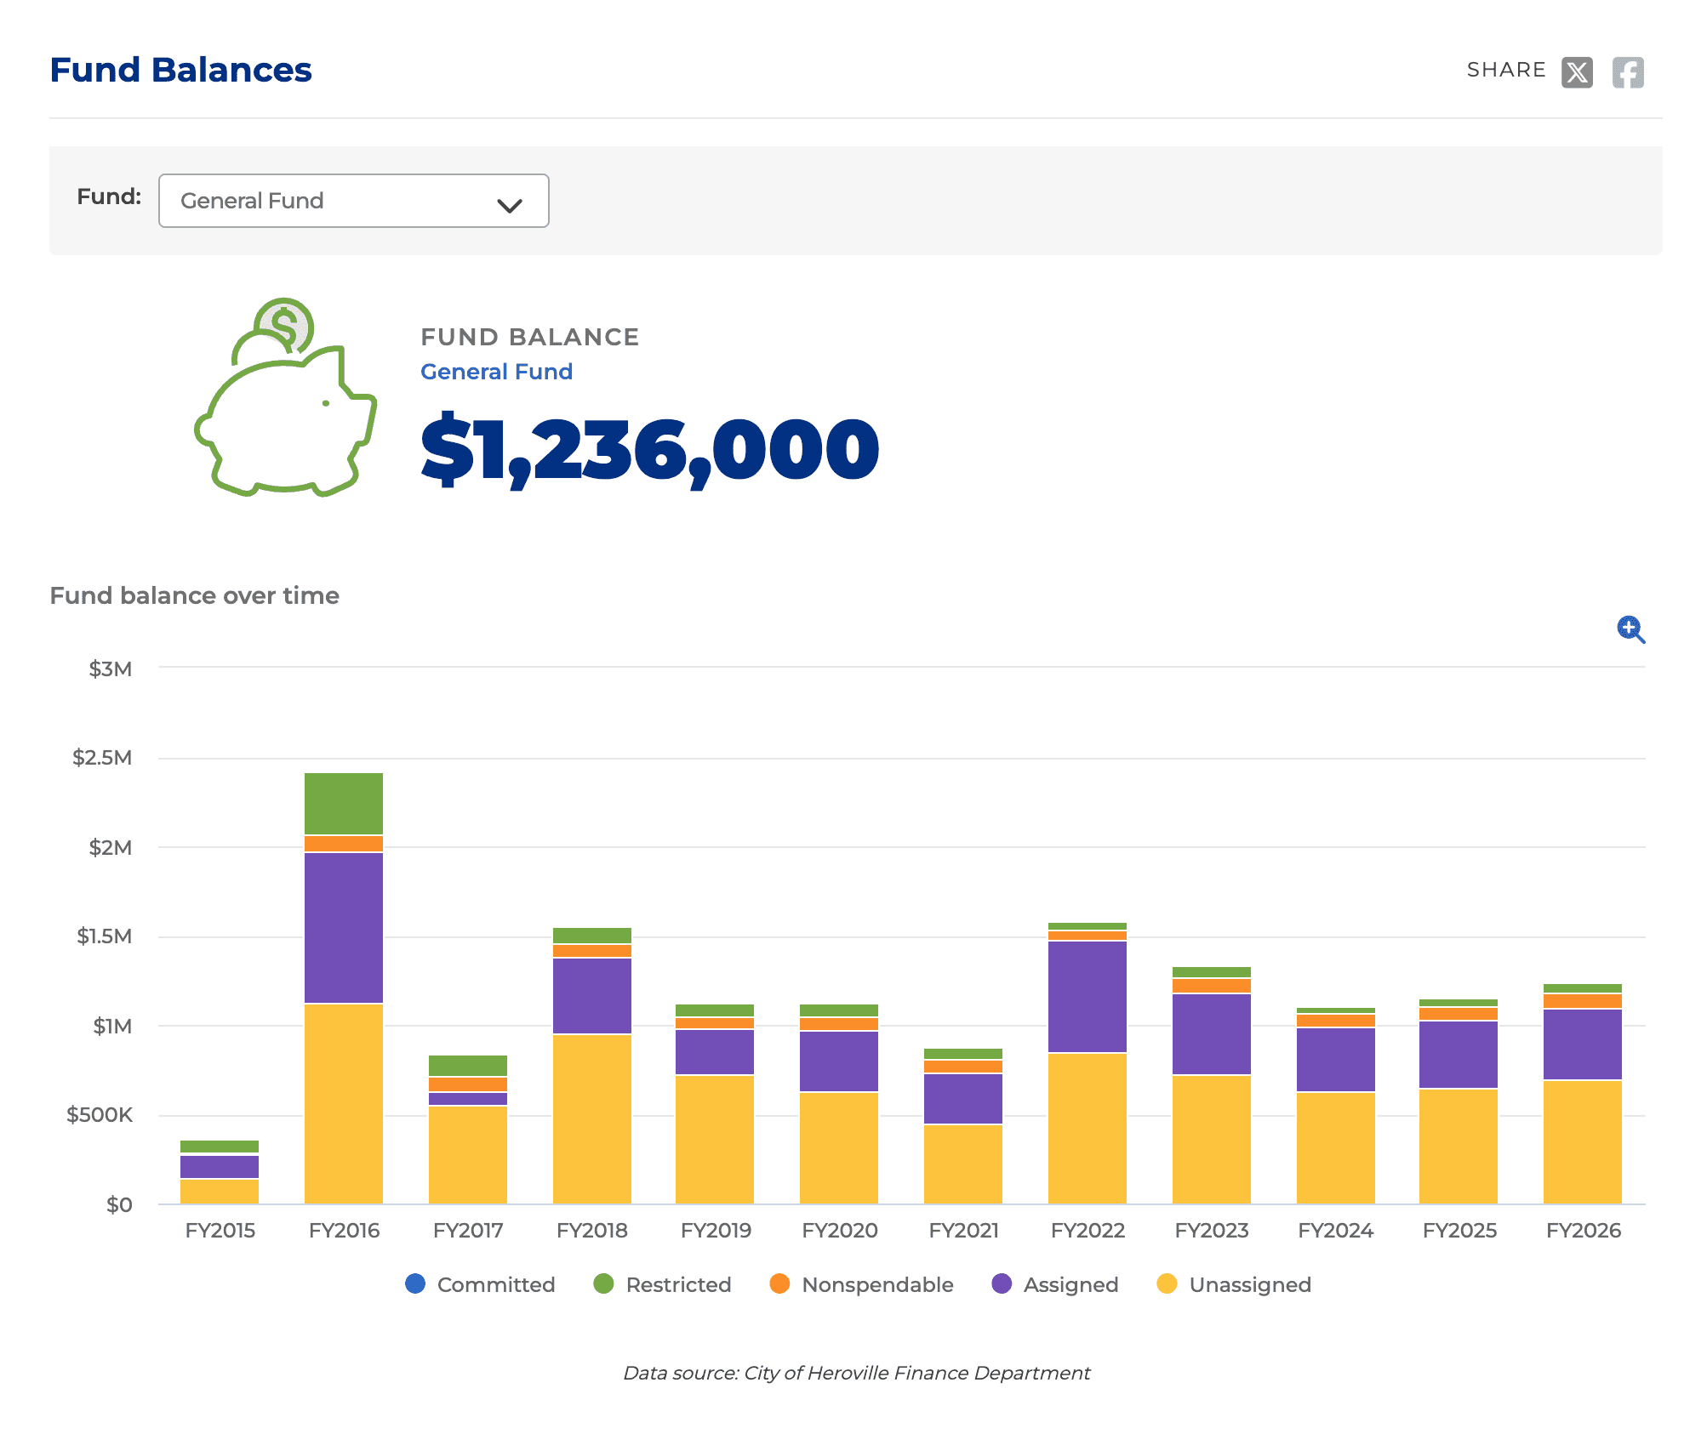Select General Fund from the fund combo box
Screen dimensions: 1707x1434
[353, 201]
